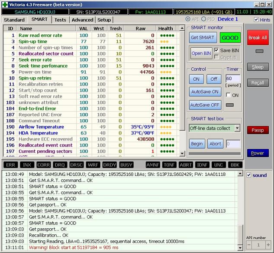Select the API radio button
Viewport: 274px width, 253px height.
click(188, 19)
